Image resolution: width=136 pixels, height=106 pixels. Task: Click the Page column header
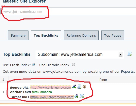(x=103, y=80)
